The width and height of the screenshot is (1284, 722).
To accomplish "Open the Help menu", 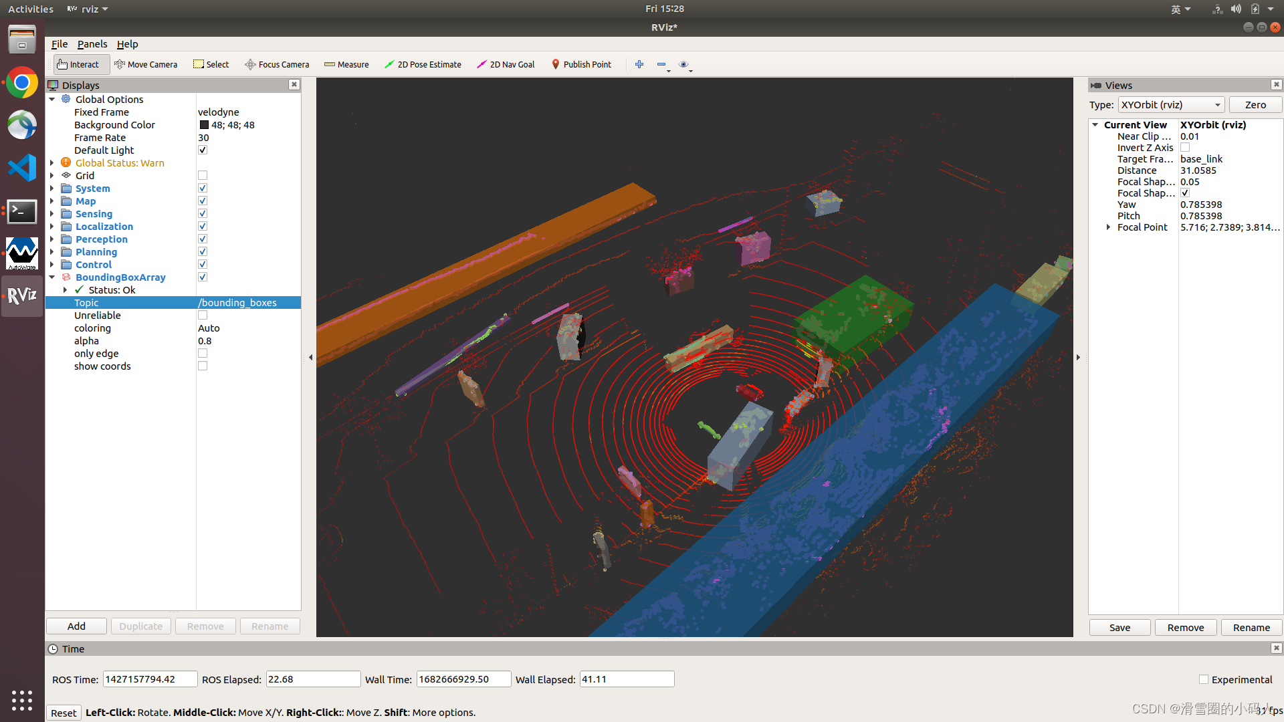I will click(127, 44).
